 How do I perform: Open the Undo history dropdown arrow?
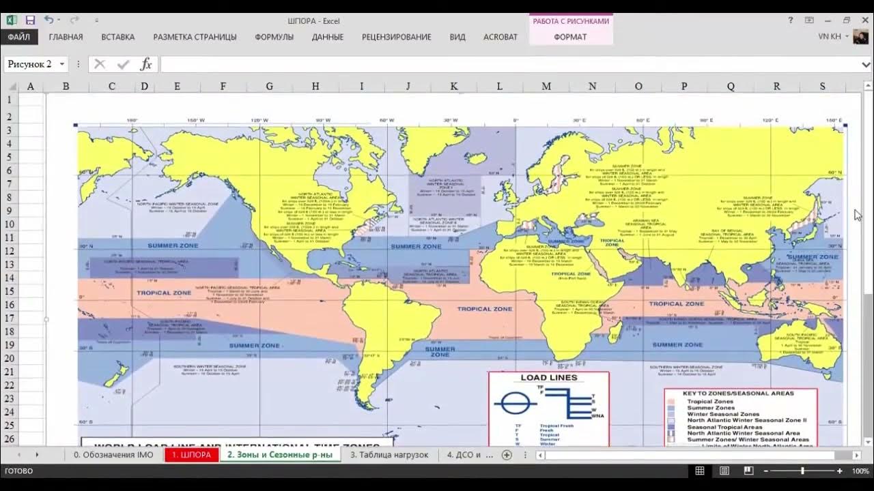[x=59, y=20]
